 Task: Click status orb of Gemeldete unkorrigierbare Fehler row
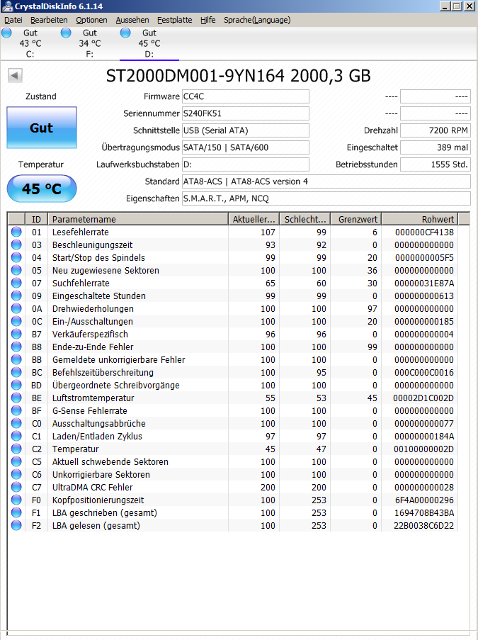pyautogui.click(x=16, y=359)
